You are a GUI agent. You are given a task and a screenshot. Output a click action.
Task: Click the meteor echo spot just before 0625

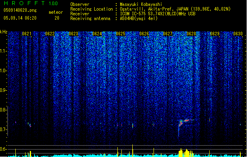(x=117, y=125)
